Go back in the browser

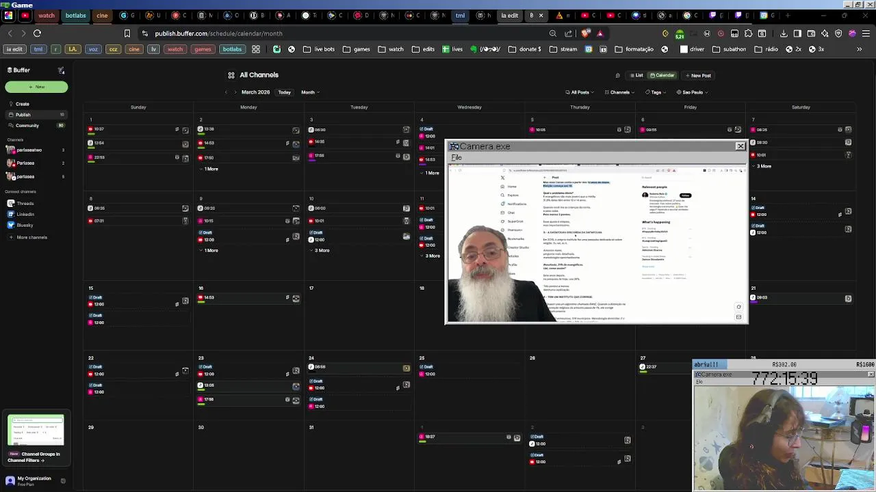(x=10, y=33)
